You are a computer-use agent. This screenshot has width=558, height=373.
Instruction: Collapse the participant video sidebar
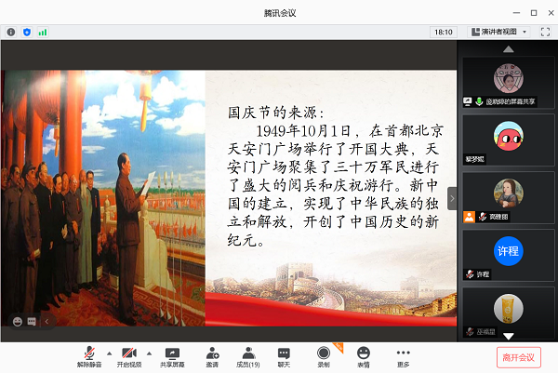click(x=452, y=198)
